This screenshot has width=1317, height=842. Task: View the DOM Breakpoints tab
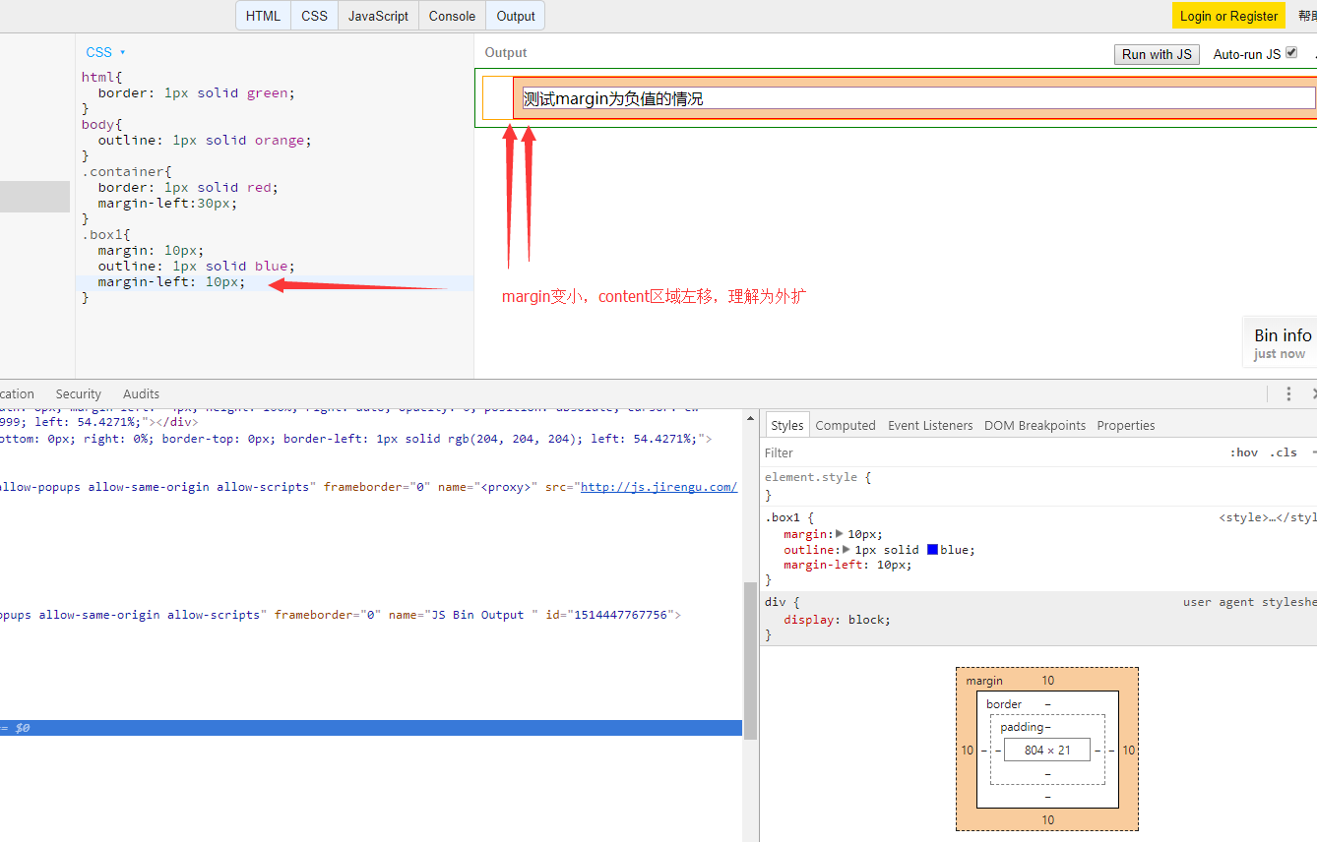point(1035,425)
